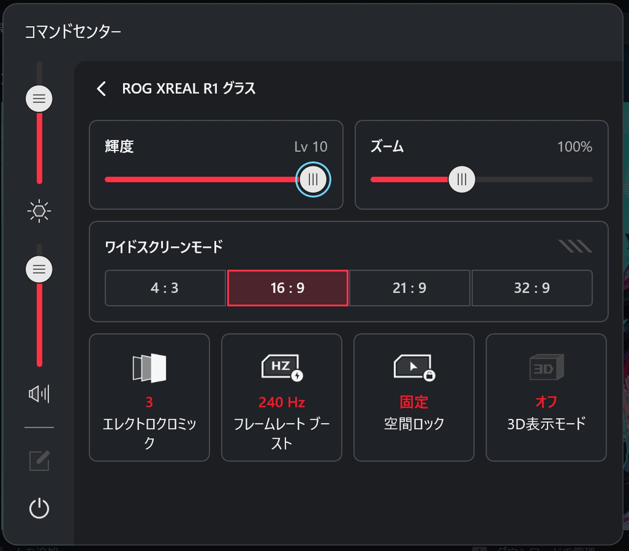Click the sidebar volume vertical slider knob

coord(39,269)
